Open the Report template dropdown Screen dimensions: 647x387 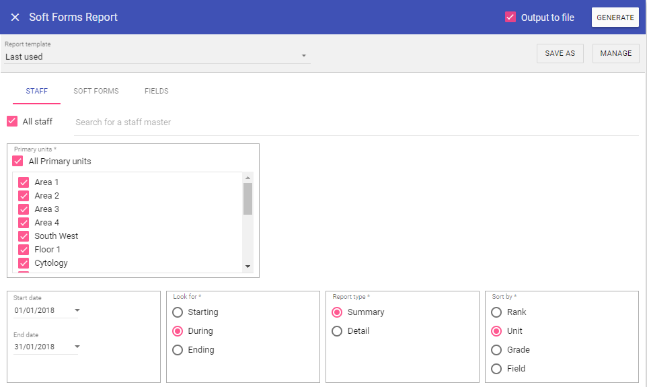click(x=303, y=57)
